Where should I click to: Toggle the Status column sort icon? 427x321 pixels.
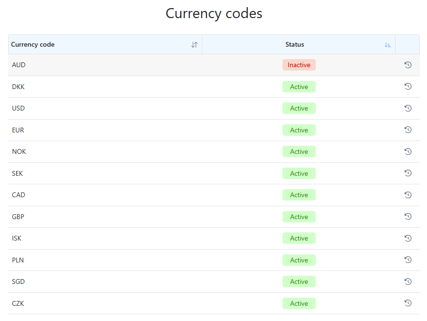pyautogui.click(x=388, y=45)
